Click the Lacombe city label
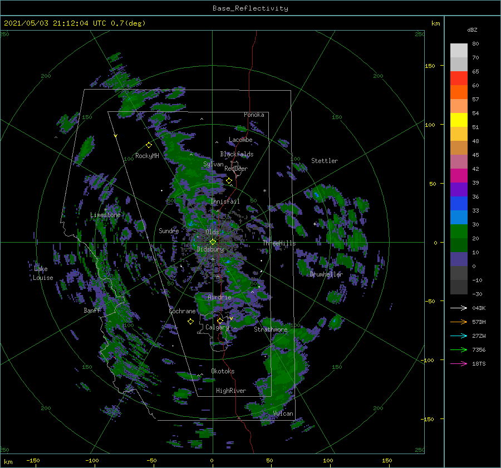 point(240,140)
